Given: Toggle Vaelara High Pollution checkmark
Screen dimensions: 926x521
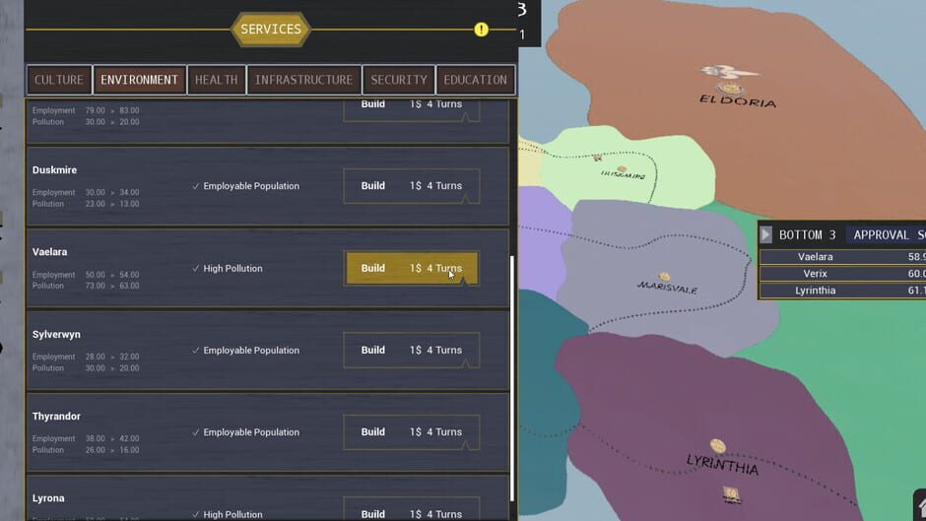Looking at the screenshot, I should click(x=196, y=268).
